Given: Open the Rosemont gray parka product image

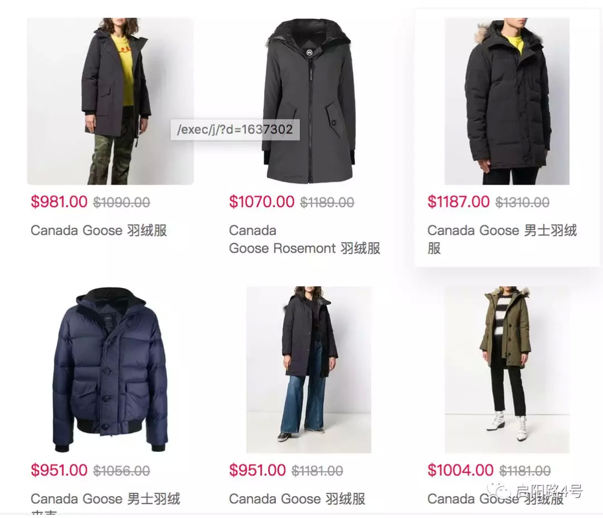Looking at the screenshot, I should coord(308,101).
